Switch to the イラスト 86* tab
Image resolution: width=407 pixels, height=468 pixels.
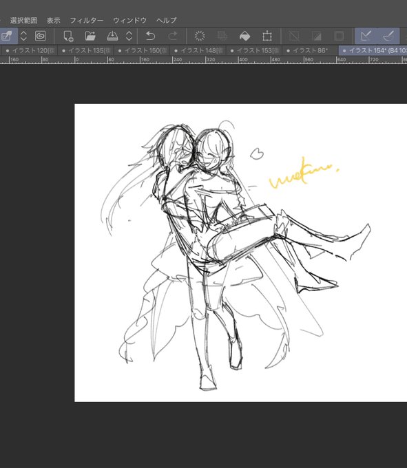coord(310,50)
